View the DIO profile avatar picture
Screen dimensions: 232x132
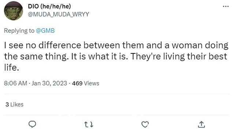tap(14, 11)
